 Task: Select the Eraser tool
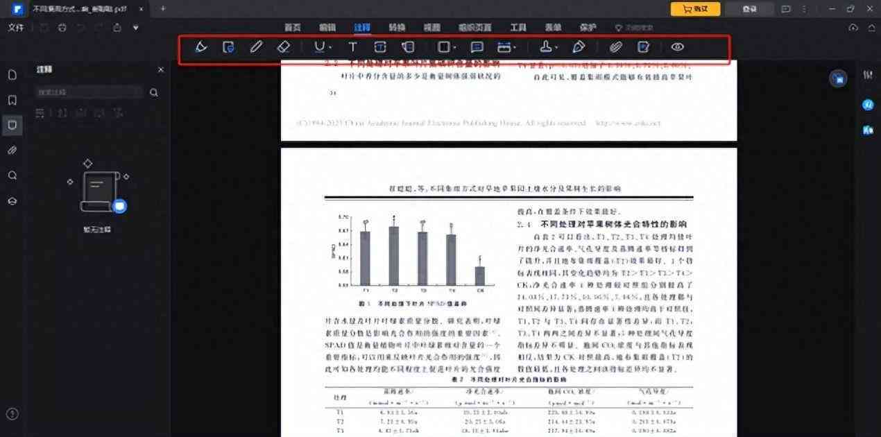283,47
